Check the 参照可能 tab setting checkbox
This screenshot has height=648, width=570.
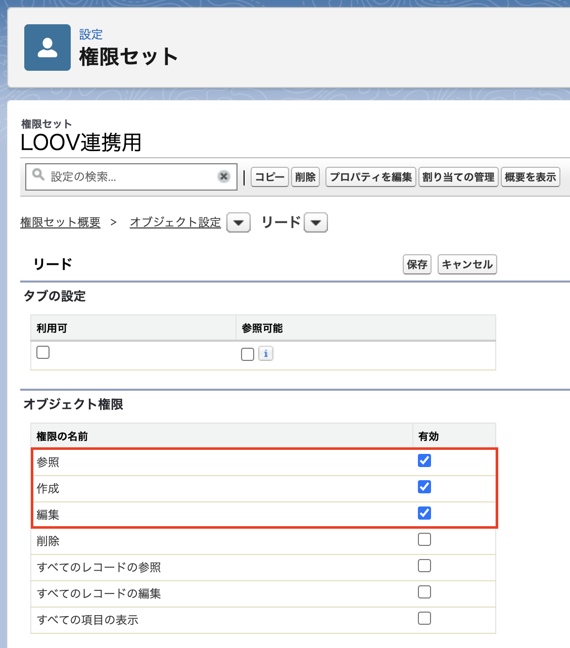(x=248, y=354)
